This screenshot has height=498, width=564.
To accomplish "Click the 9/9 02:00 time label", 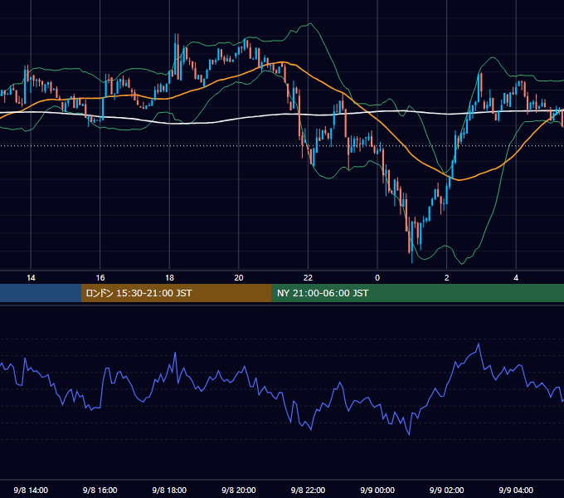I will 447,490.
